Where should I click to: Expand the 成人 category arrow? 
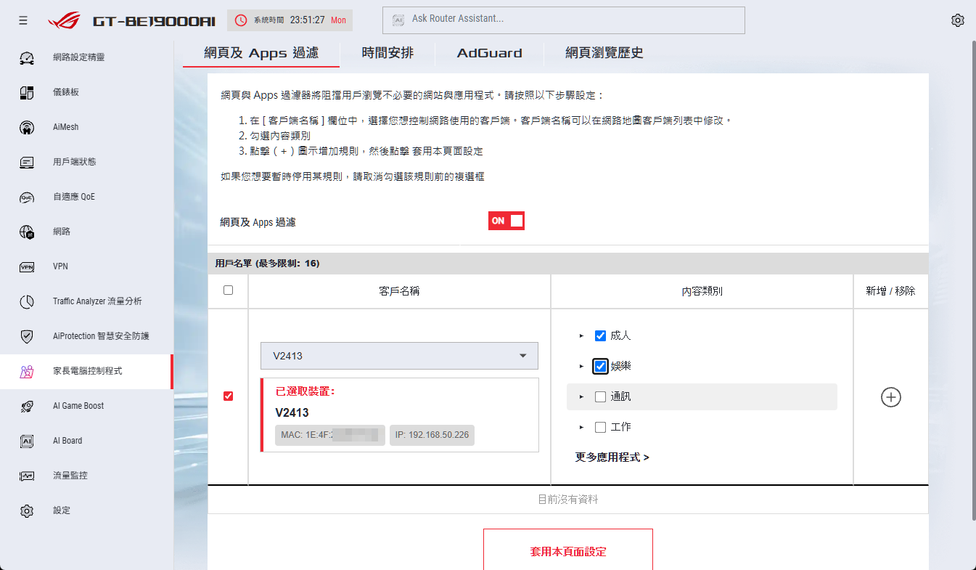581,335
